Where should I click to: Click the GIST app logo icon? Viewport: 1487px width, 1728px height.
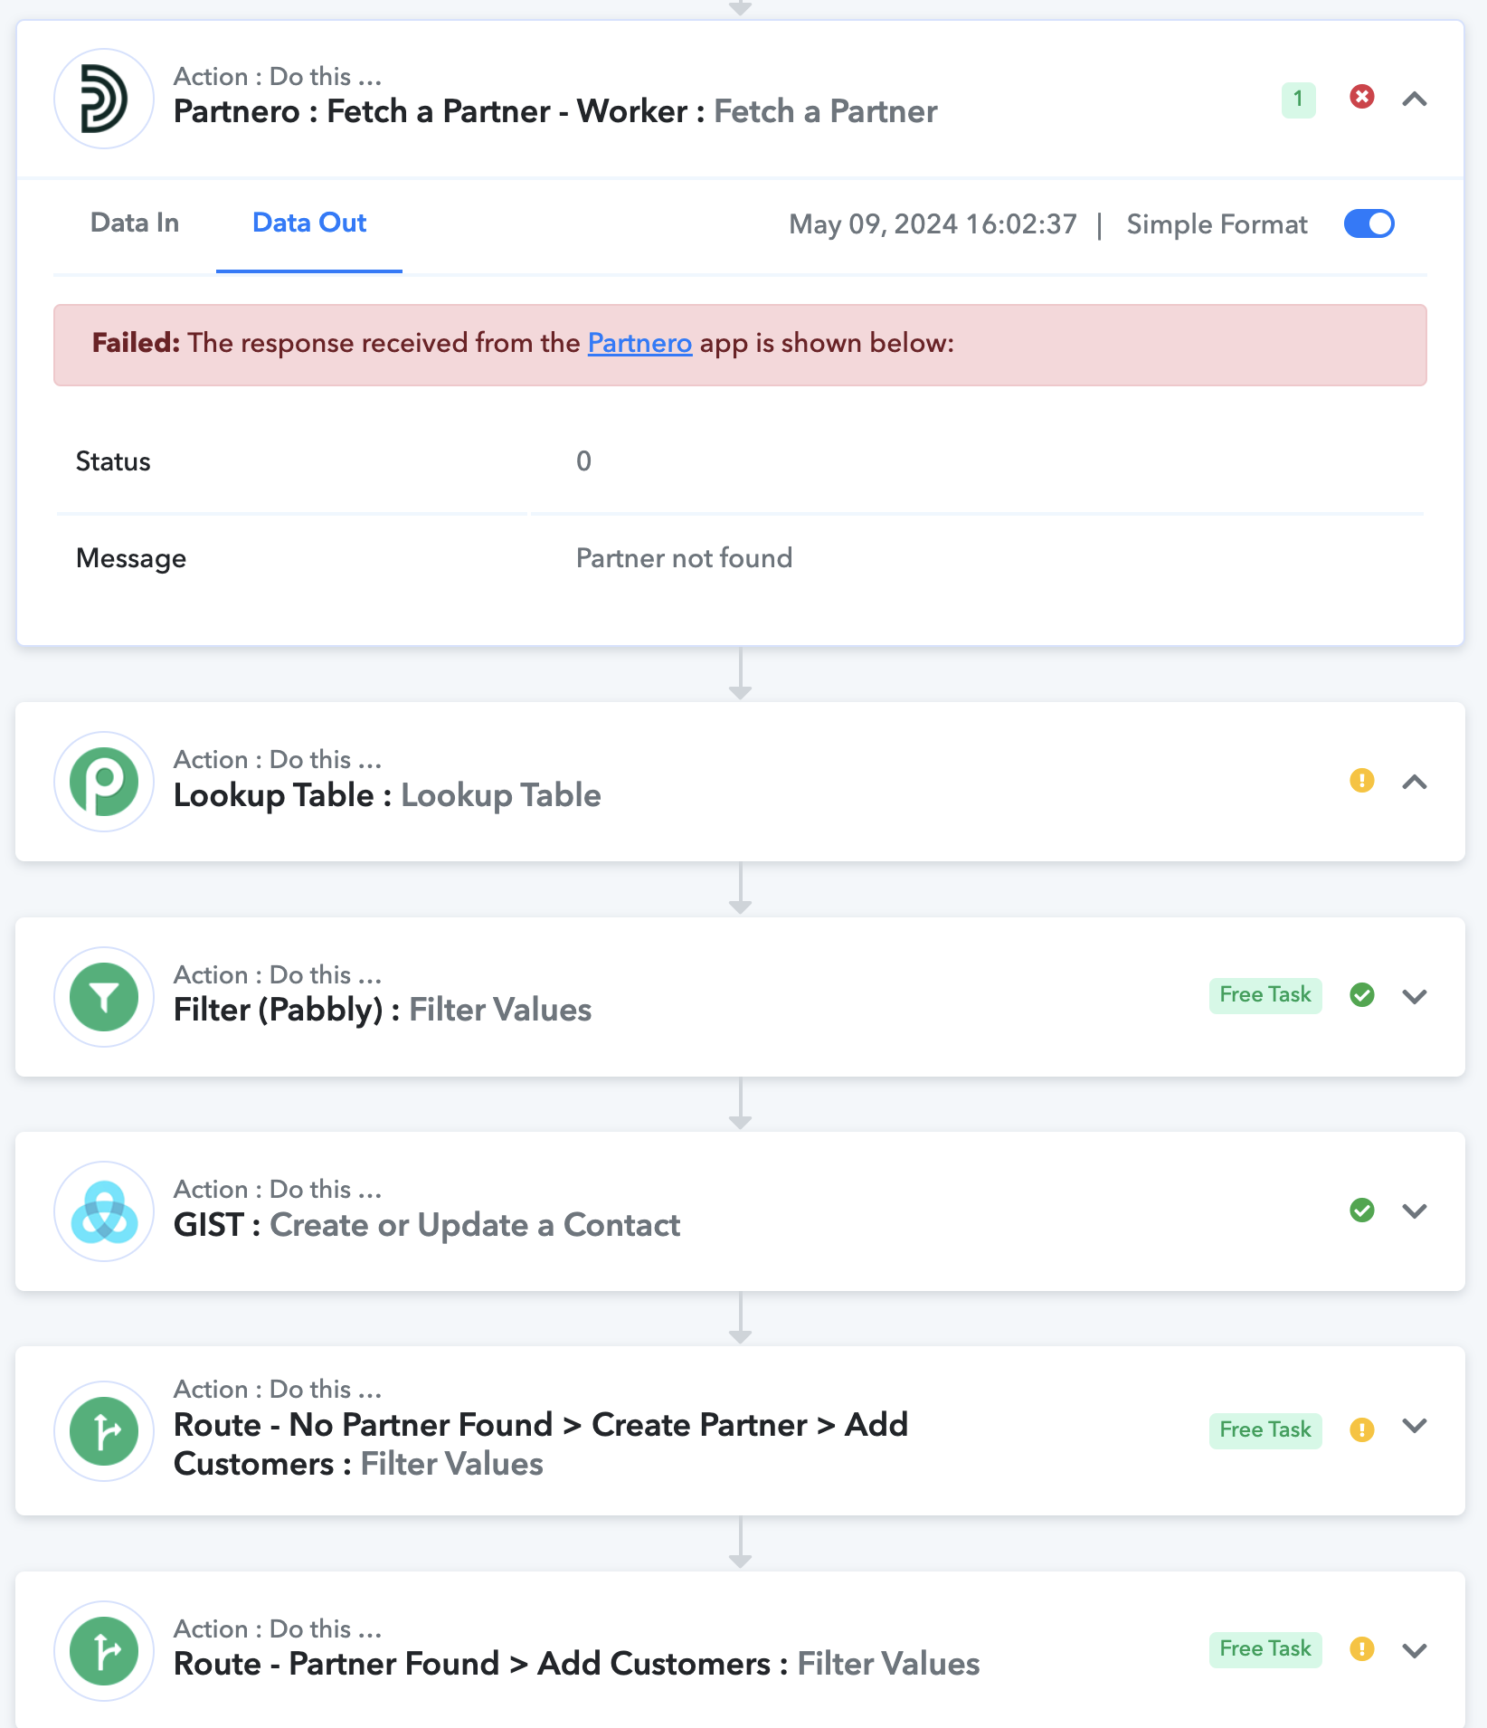104,1211
